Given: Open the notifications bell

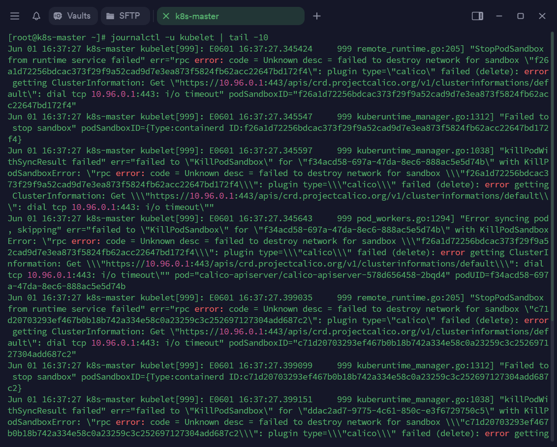Looking at the screenshot, I should click(36, 16).
